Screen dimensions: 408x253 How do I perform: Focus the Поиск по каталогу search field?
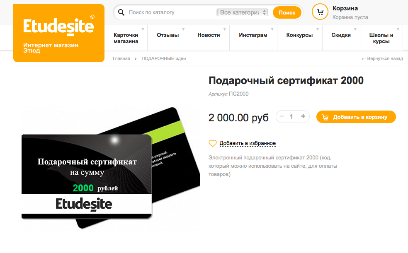click(170, 12)
